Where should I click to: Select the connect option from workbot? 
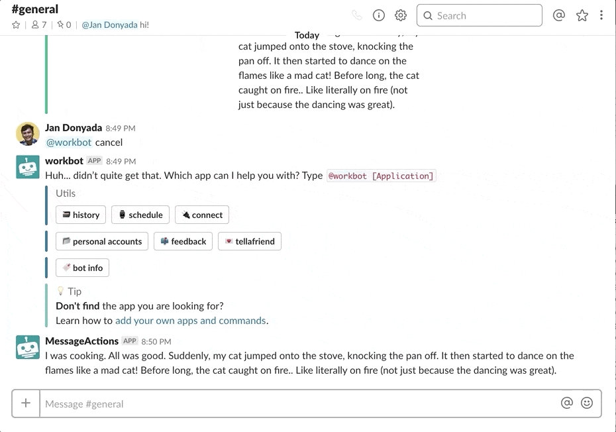(x=201, y=215)
